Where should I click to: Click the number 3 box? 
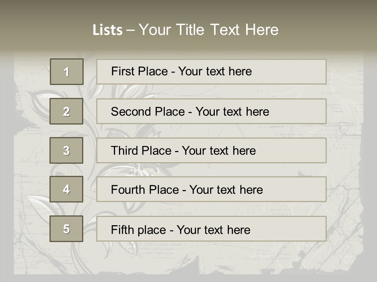tap(66, 150)
